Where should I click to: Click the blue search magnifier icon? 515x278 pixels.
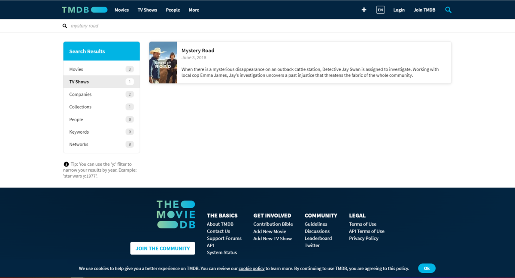[x=448, y=10]
